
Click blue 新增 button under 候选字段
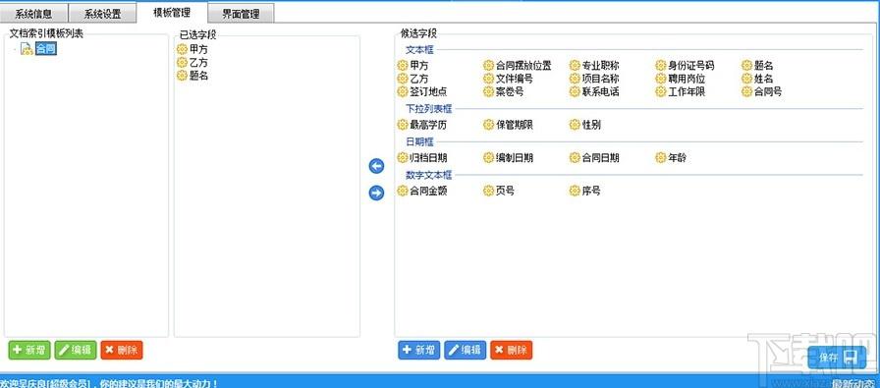[x=419, y=350]
